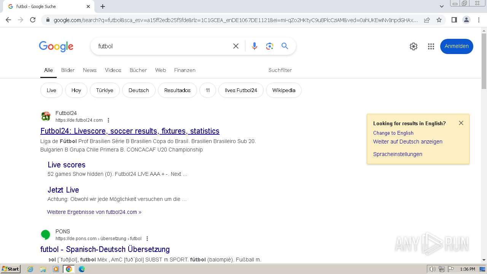Open the Windows Start menu

click(x=11, y=269)
